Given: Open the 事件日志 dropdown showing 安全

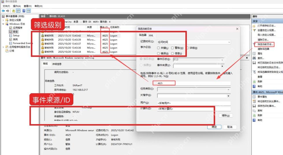Looking at the screenshot, I should coord(199,59).
